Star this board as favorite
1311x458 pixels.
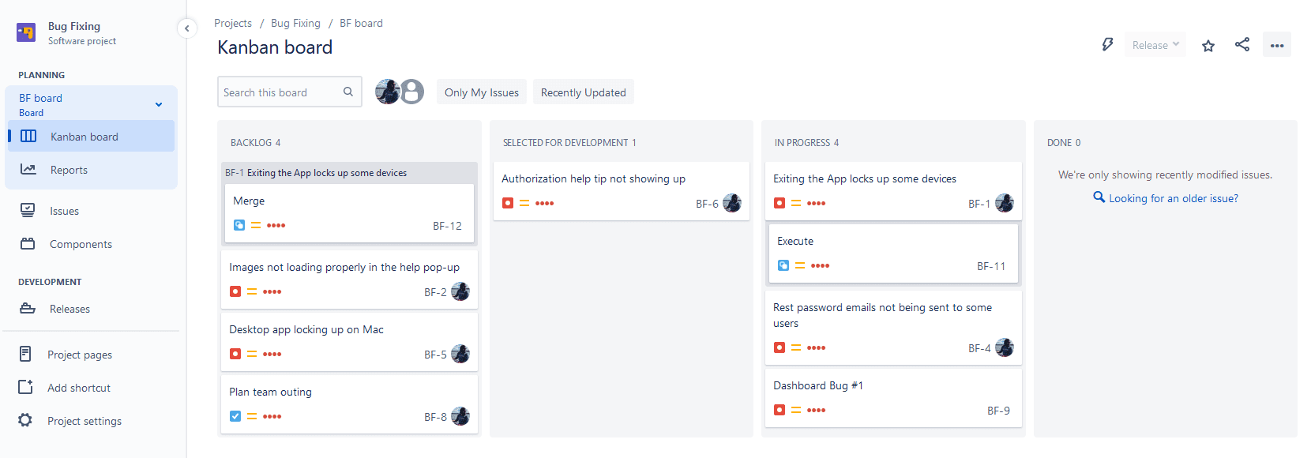[1208, 46]
